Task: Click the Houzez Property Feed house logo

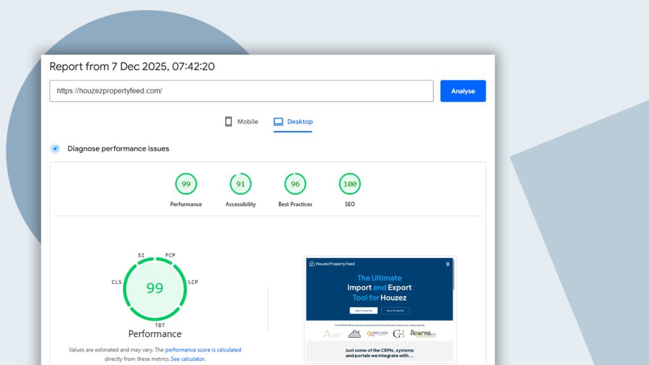Action: point(312,264)
